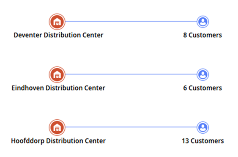Screen dimensions: 238x157
Task: Open the 6 Customers person icon
Action: [203, 74]
